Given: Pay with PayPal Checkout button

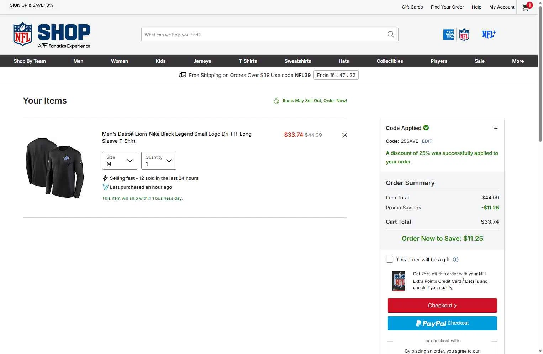Looking at the screenshot, I should (442, 323).
